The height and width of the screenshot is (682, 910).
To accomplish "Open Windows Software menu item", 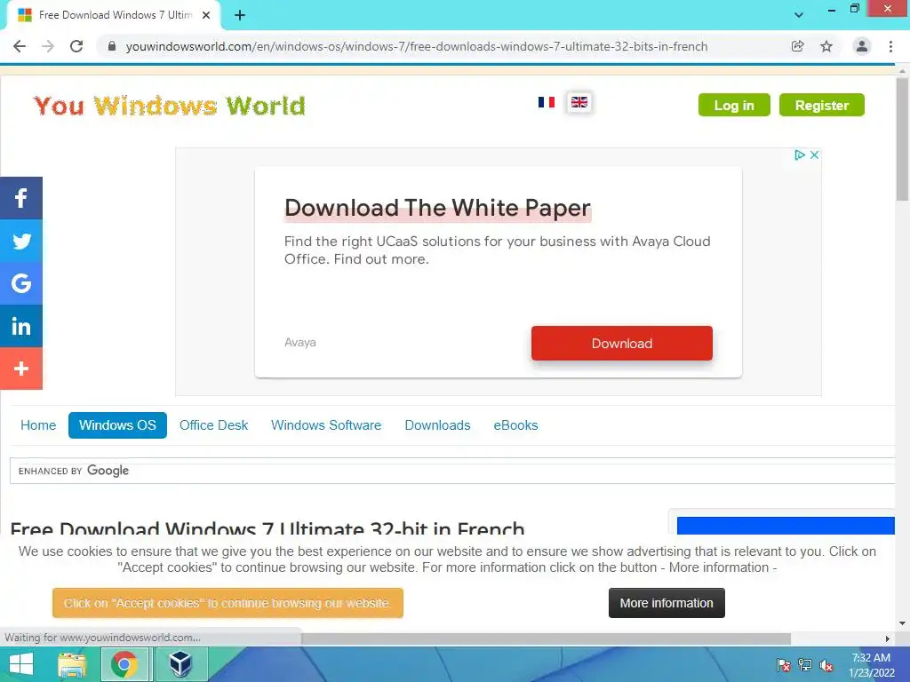I will pos(326,425).
